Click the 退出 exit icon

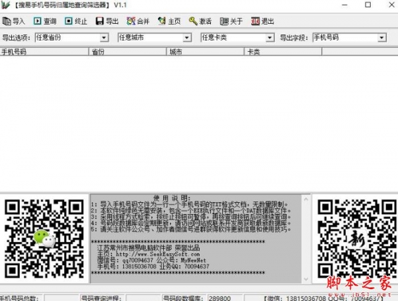(x=255, y=21)
